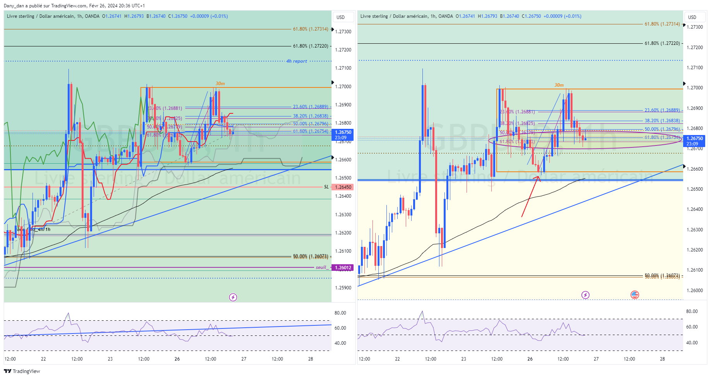Click the orange "30m" label in left chart
This screenshot has width=711, height=378.
click(x=220, y=84)
